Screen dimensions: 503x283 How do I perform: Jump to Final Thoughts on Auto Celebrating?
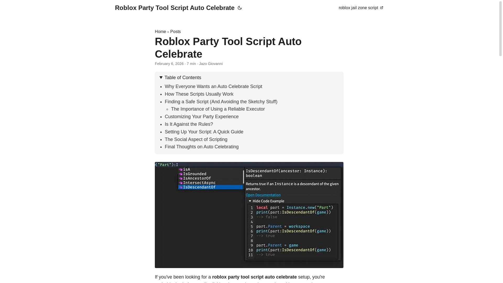point(201,147)
